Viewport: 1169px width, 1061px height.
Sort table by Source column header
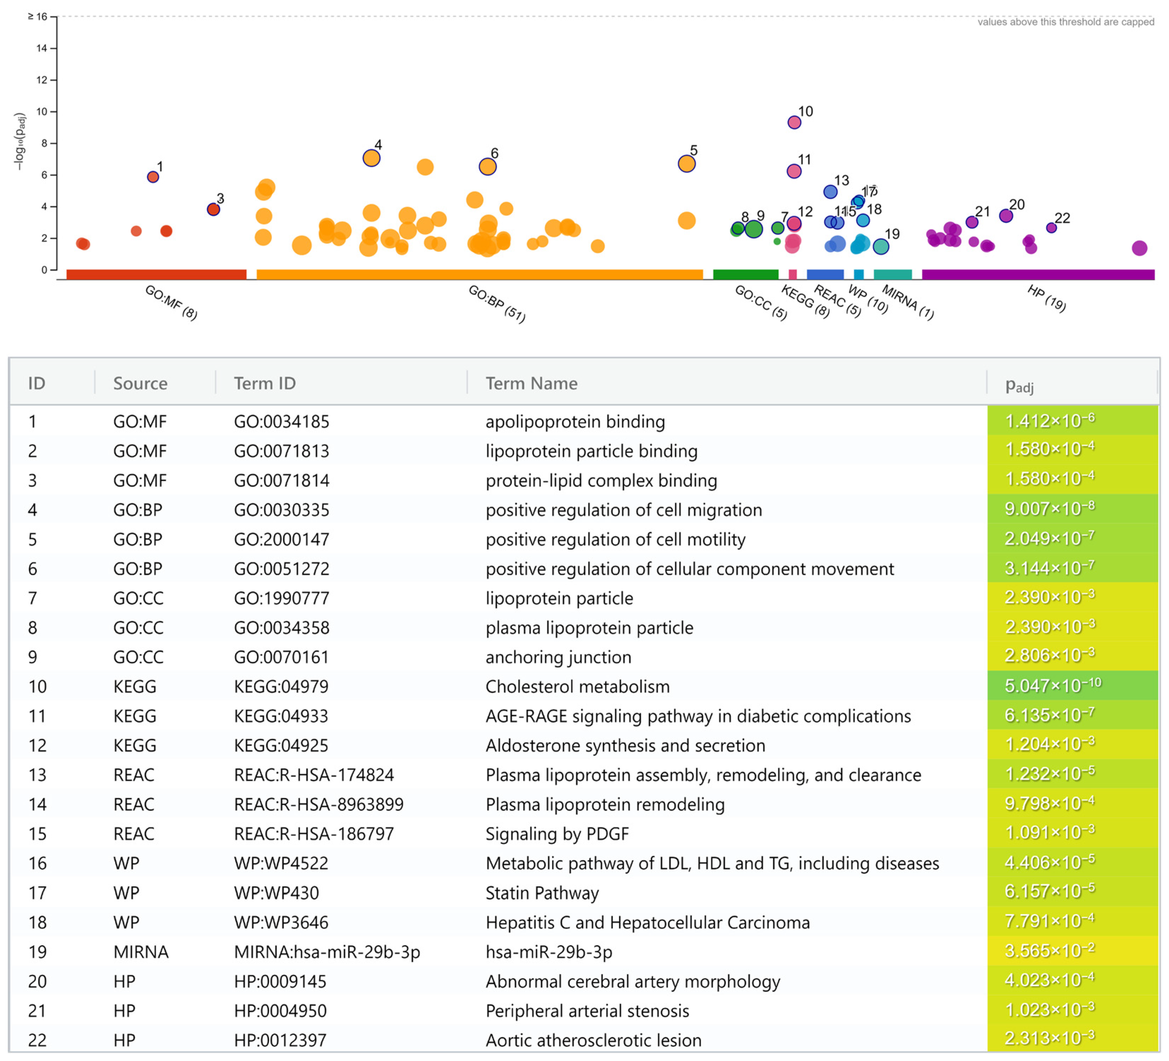coord(140,383)
